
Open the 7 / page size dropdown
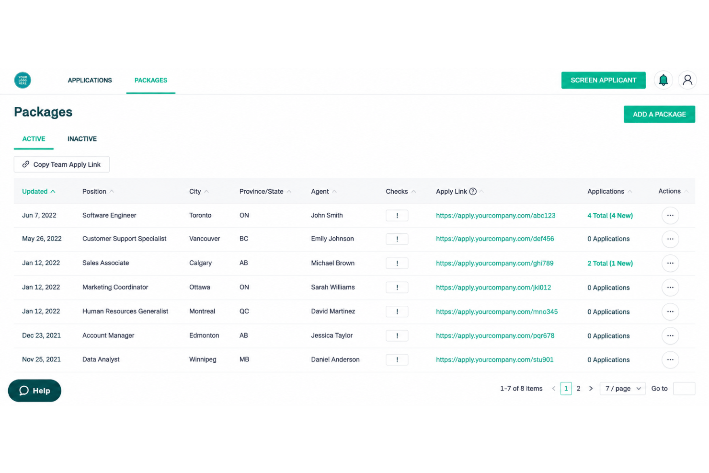coord(623,389)
